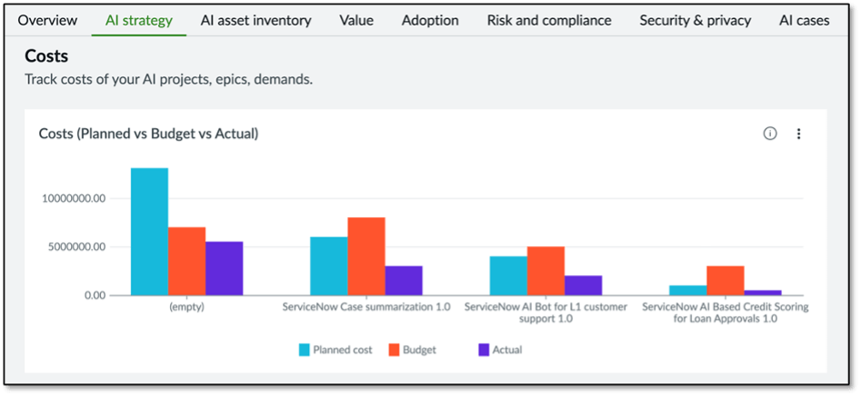Click the Costs chart title text

coord(148,134)
